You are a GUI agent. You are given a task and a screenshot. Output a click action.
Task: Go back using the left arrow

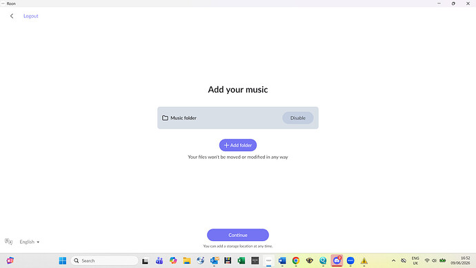pyautogui.click(x=12, y=16)
